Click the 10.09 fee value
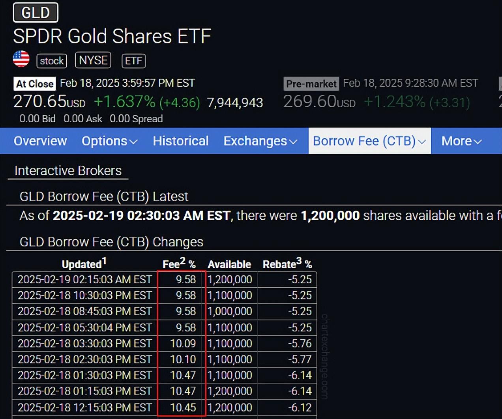 click(x=183, y=343)
